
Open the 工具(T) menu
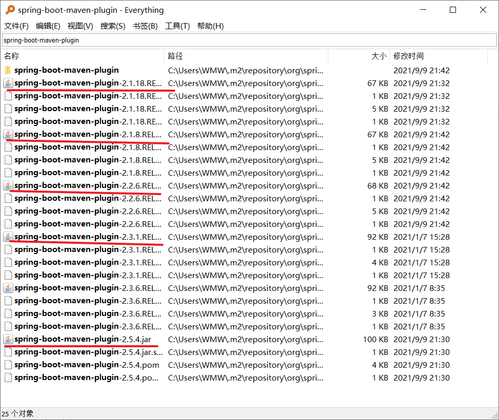pyautogui.click(x=177, y=26)
